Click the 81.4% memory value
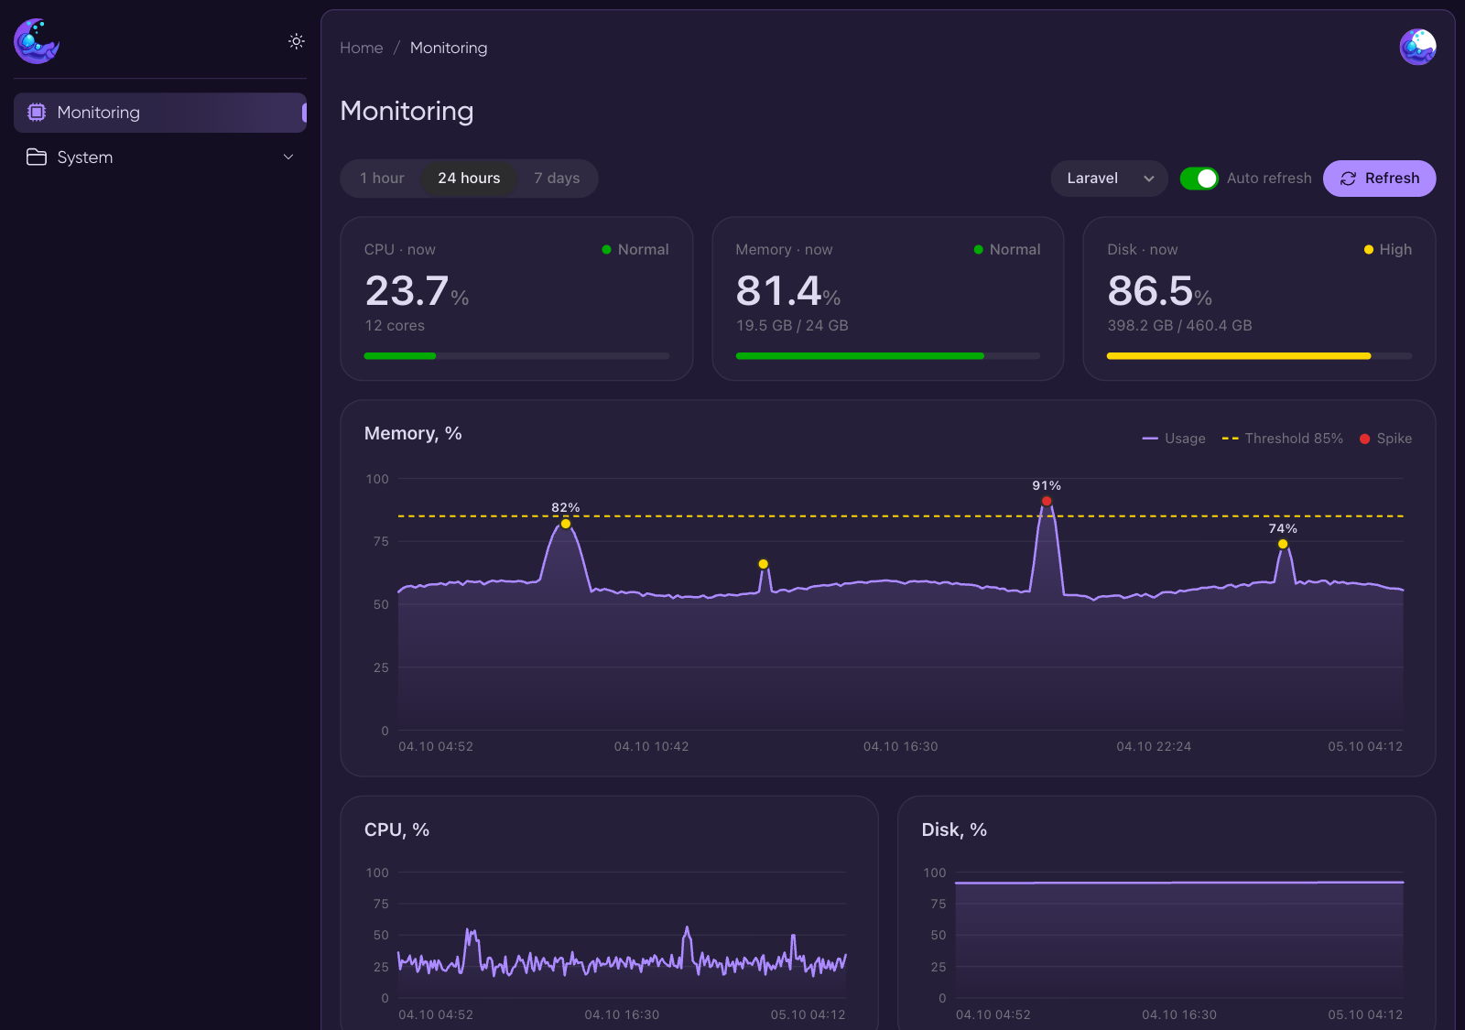The height and width of the screenshot is (1030, 1465). coord(788,291)
